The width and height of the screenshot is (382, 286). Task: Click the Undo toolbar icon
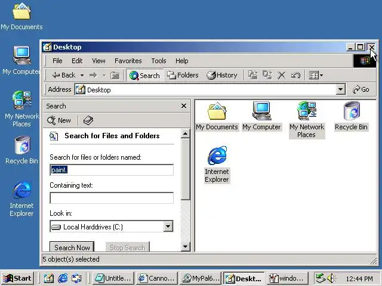(295, 76)
